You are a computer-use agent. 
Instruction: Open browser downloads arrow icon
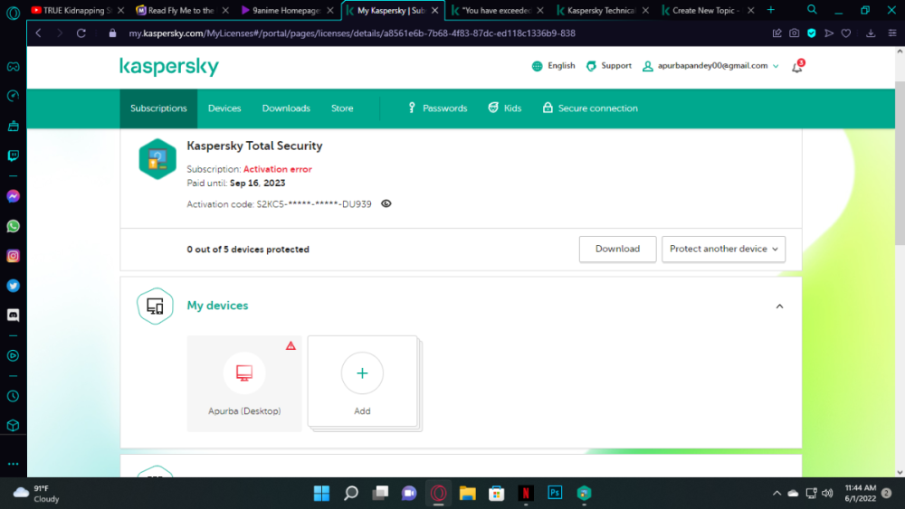click(x=871, y=33)
